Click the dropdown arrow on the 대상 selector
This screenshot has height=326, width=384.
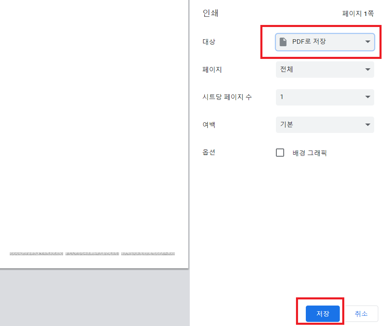pos(368,42)
